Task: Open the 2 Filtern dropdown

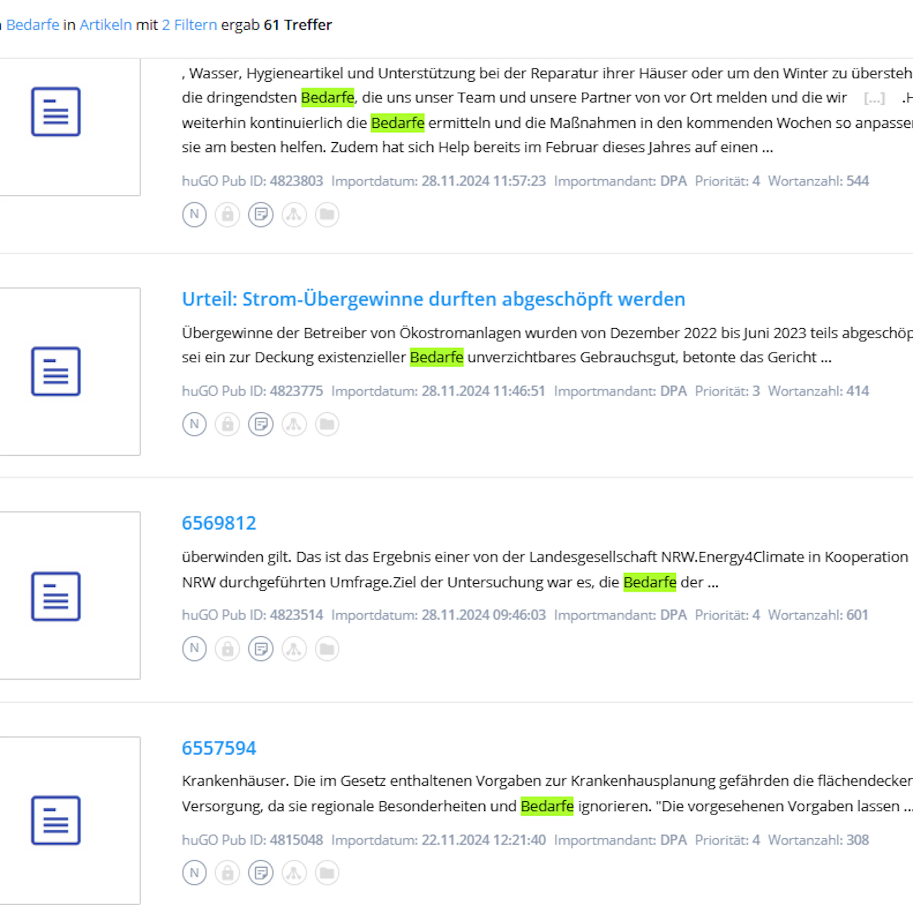Action: click(x=189, y=24)
